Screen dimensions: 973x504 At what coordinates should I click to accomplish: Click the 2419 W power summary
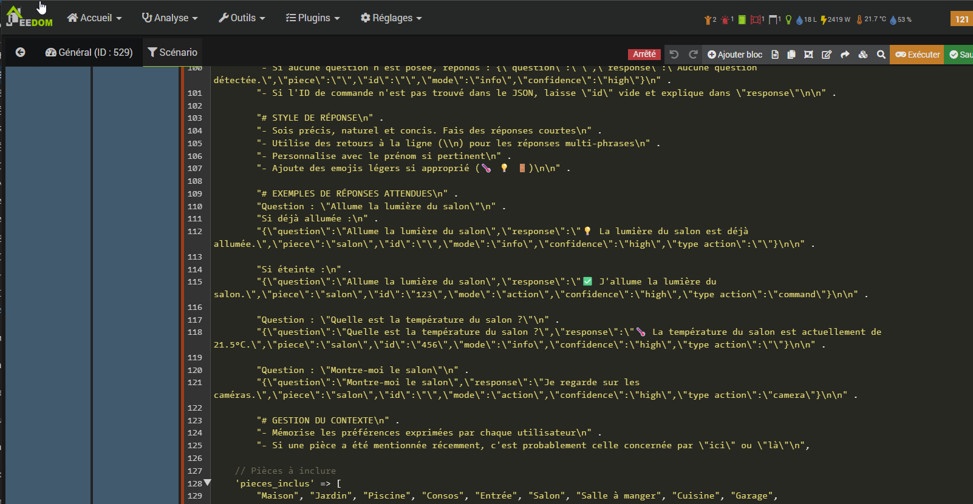[x=835, y=19]
